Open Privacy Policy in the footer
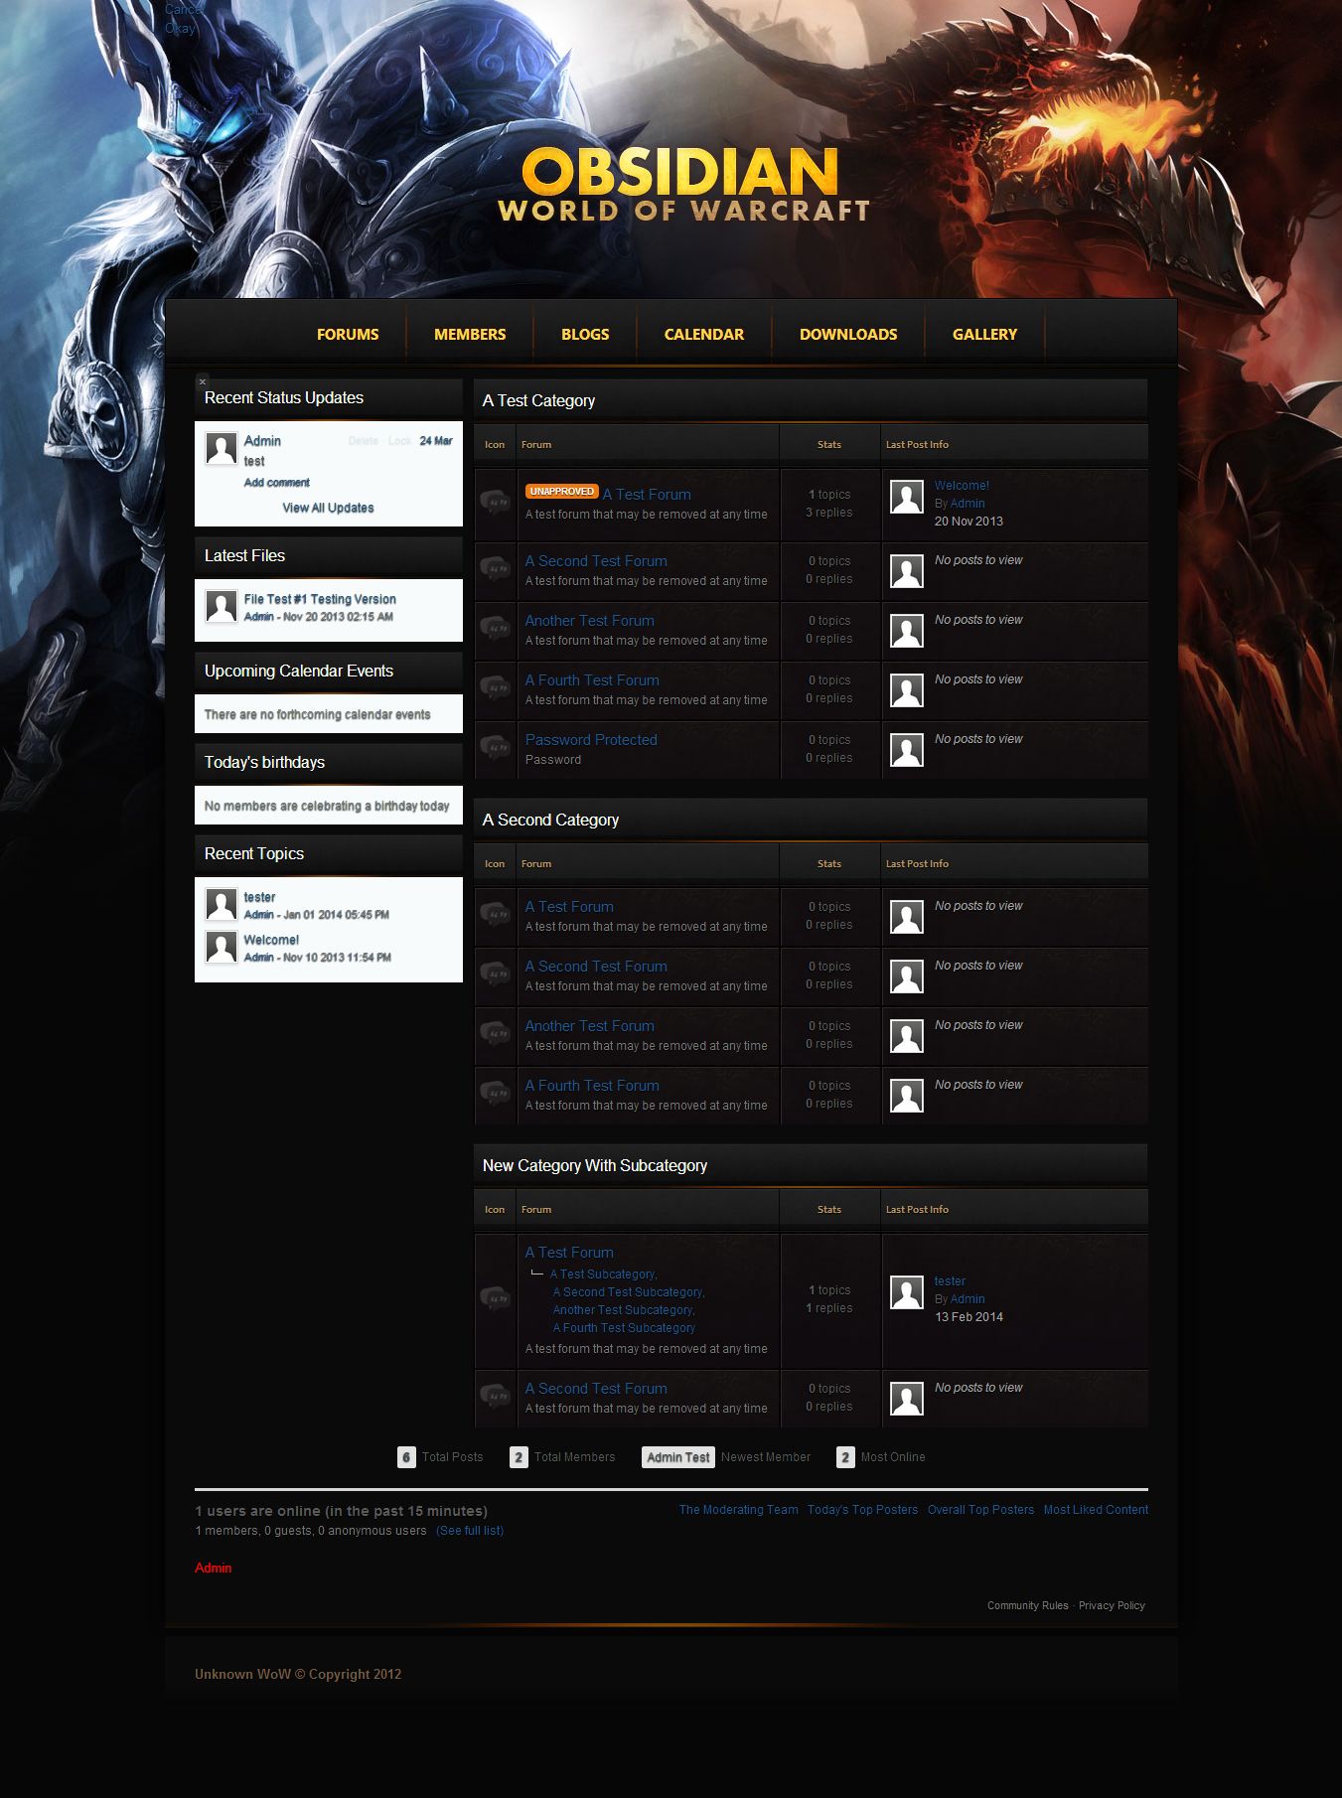1342x1798 pixels. (1112, 1605)
